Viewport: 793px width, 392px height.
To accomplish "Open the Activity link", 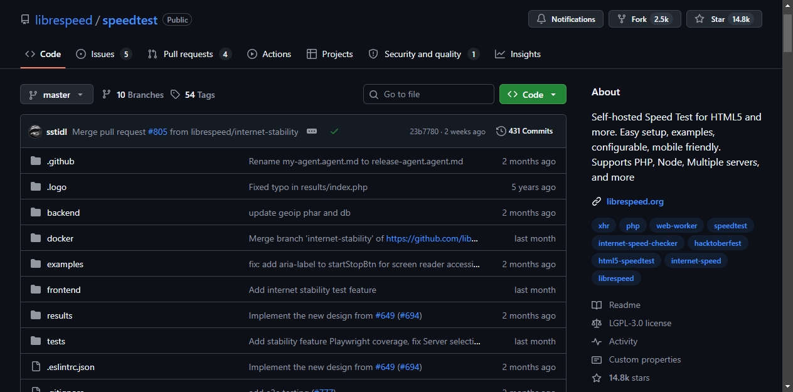I will 615,341.
